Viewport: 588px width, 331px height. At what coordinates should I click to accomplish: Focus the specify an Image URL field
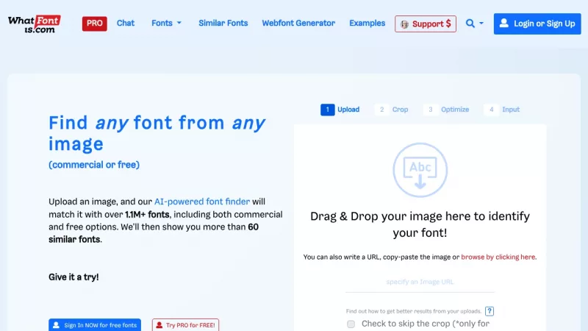point(420,282)
